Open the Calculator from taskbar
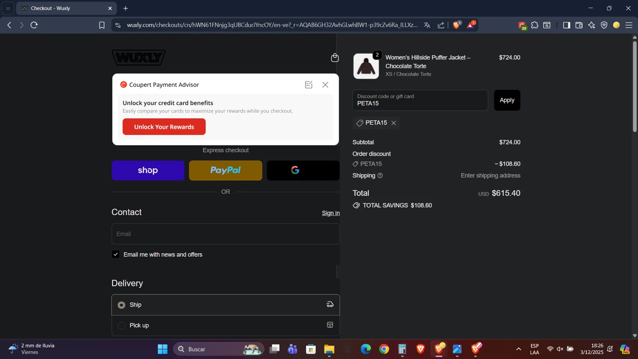Image resolution: width=638 pixels, height=359 pixels. coord(402,349)
